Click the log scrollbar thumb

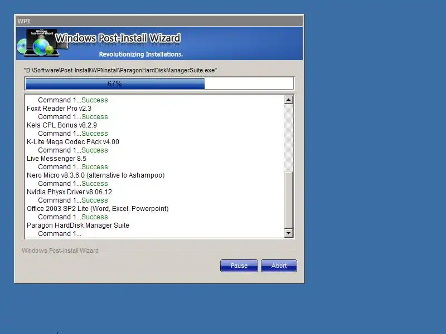288,200
